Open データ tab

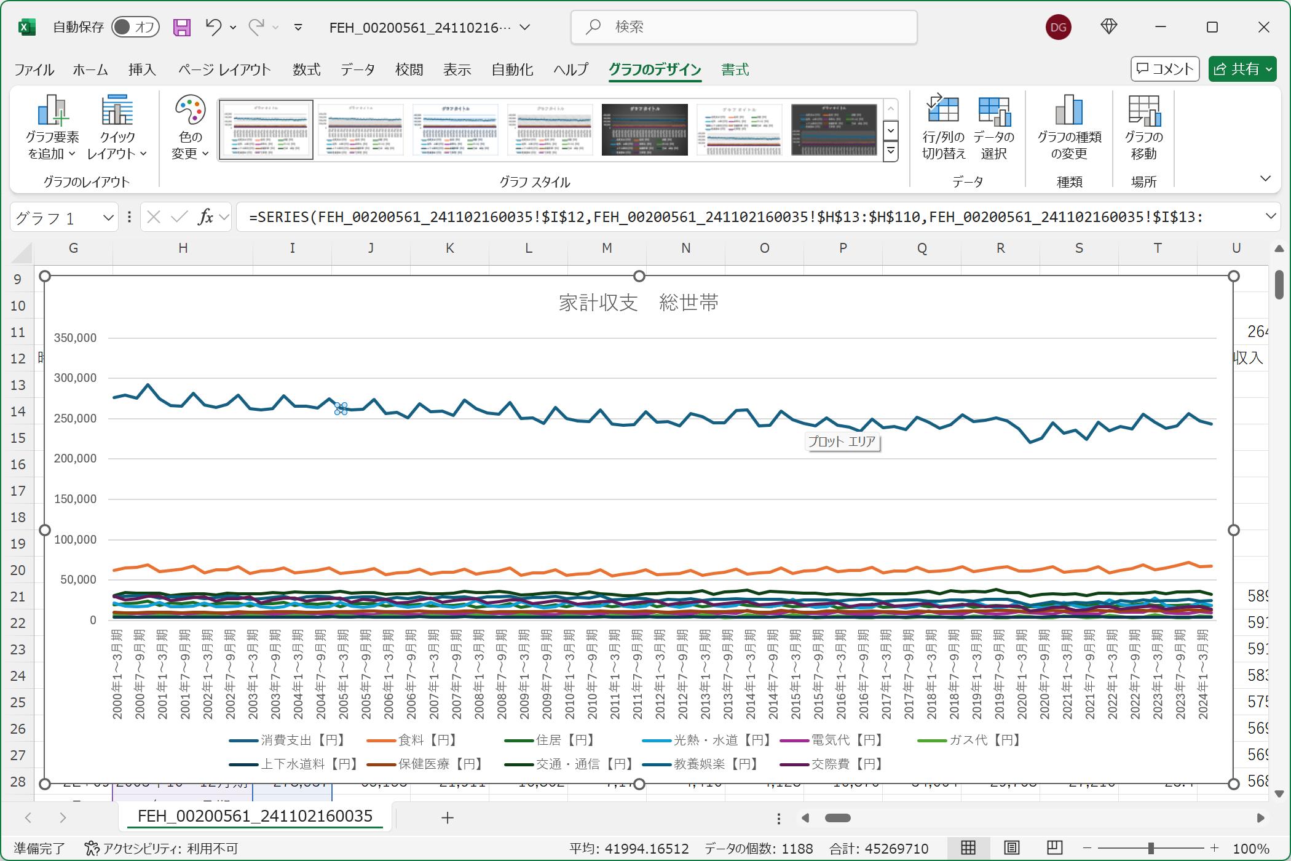coord(358,69)
